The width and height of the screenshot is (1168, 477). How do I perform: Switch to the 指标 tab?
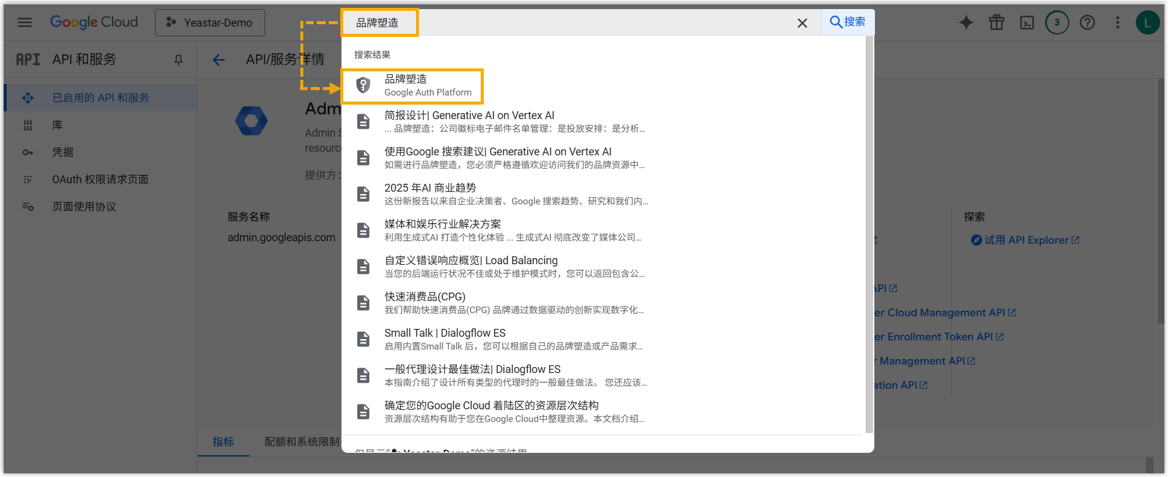coord(223,442)
